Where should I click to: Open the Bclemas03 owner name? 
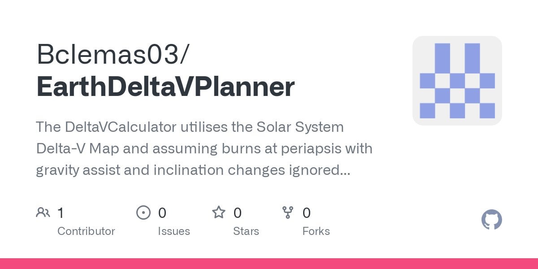coord(113,55)
